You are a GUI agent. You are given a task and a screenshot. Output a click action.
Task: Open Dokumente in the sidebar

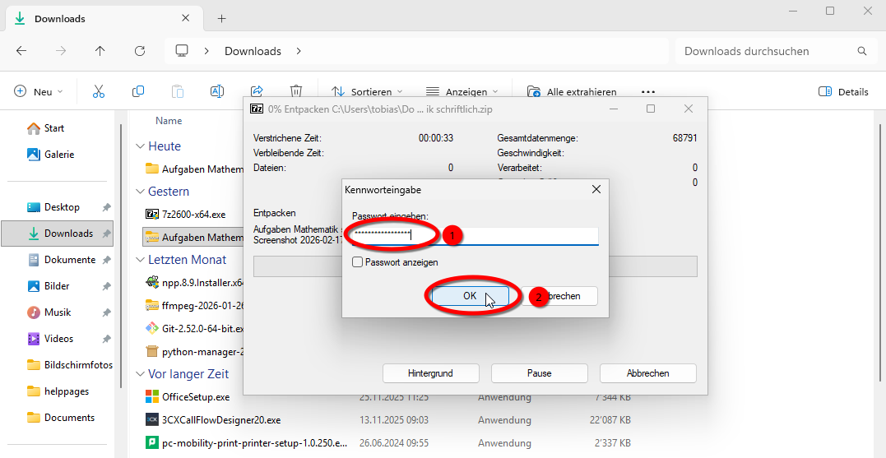pos(69,260)
